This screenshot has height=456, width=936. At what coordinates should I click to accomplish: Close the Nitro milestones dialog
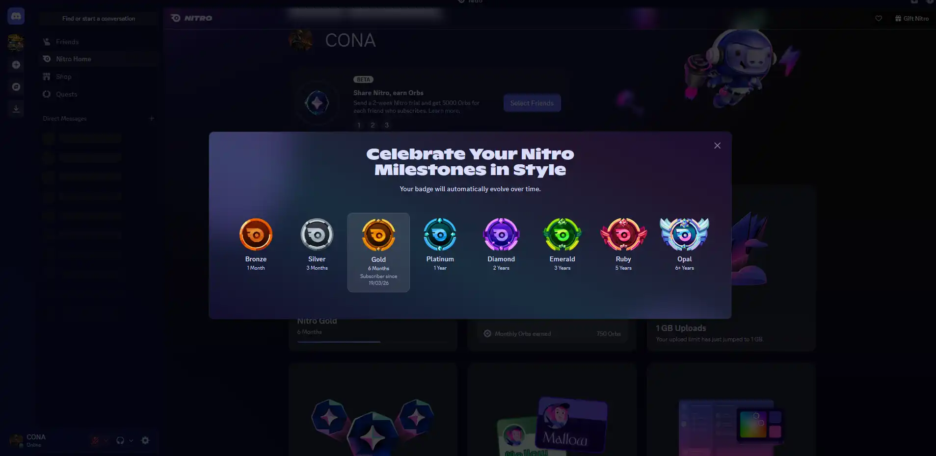(717, 146)
